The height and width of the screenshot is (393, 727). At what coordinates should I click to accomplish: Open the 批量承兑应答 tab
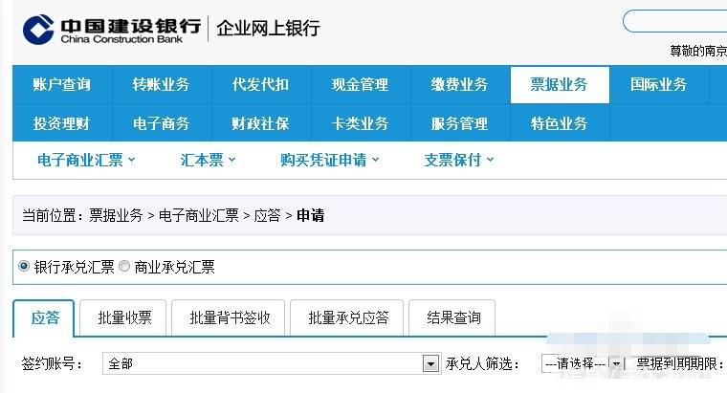[347, 317]
